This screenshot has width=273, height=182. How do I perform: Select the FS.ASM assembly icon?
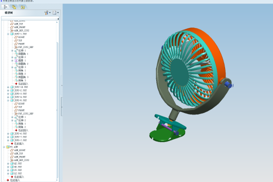(8, 147)
